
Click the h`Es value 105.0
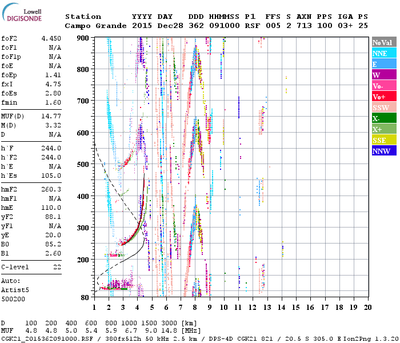click(51, 176)
